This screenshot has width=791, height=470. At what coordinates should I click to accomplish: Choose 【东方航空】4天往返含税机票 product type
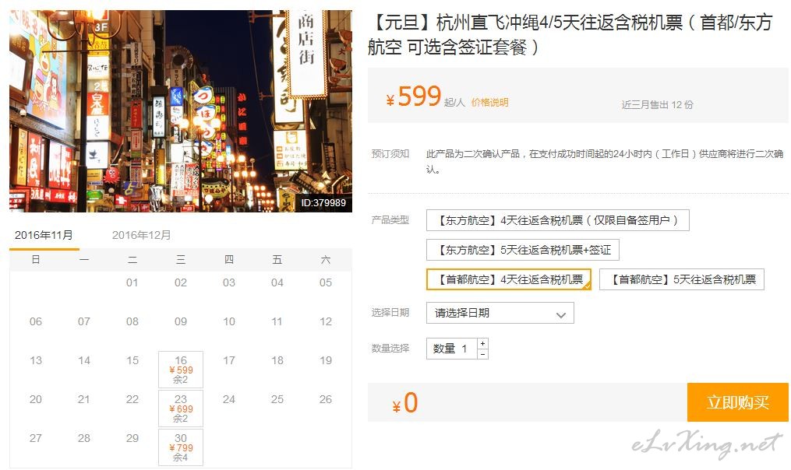(x=557, y=220)
